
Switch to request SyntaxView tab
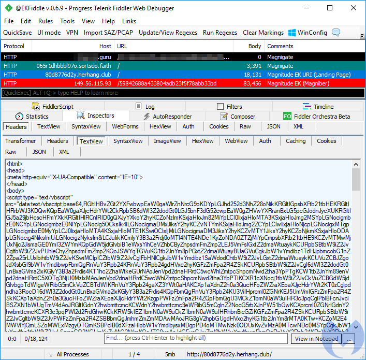(x=86, y=126)
